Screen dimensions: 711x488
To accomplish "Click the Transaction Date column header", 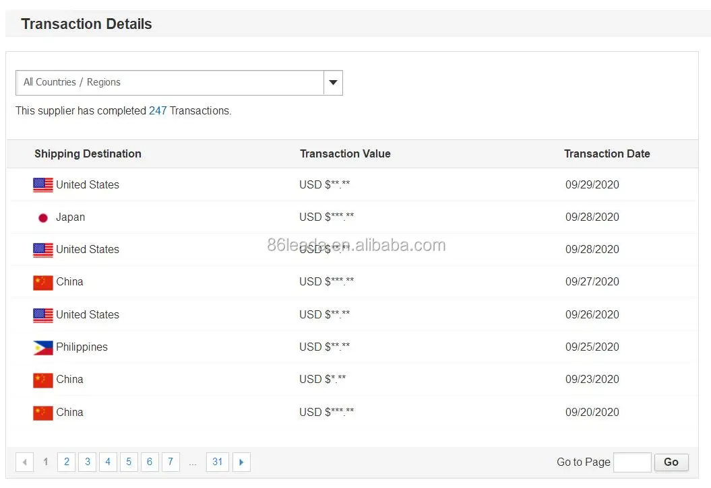I will [607, 154].
